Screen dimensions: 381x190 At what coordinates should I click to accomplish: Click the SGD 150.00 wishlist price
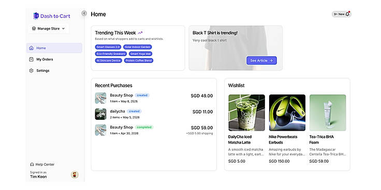(x=279, y=162)
